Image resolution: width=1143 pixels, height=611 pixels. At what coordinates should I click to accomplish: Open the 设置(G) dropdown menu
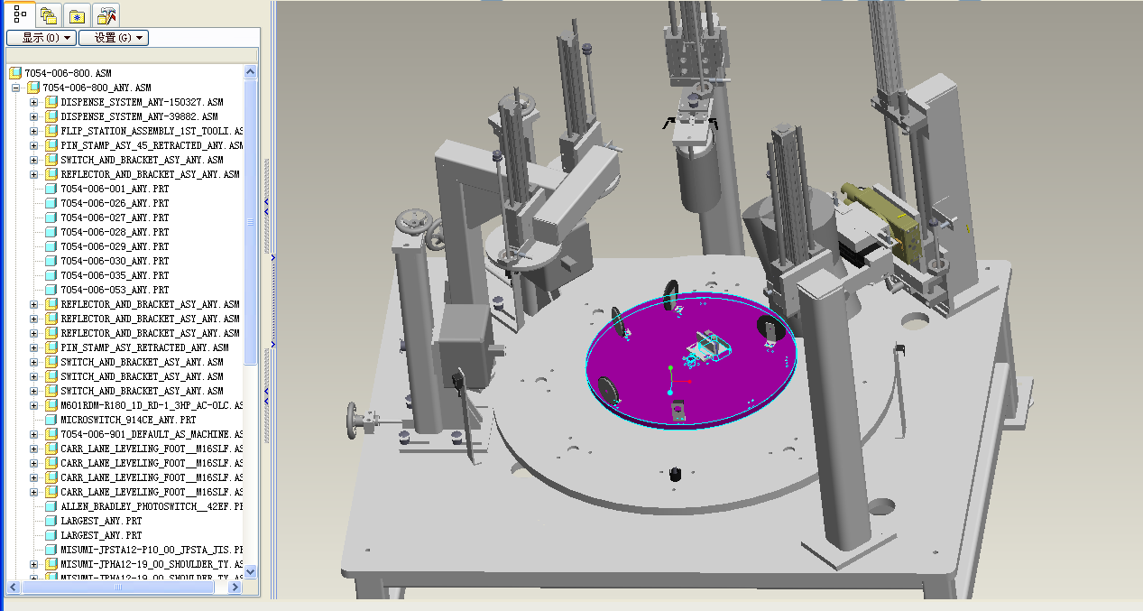114,38
